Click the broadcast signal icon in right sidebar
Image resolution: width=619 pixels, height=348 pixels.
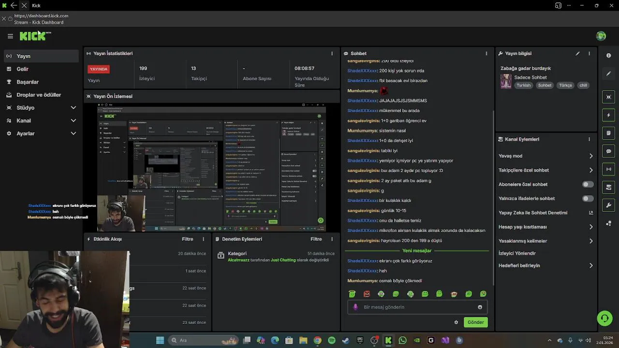pyautogui.click(x=608, y=169)
